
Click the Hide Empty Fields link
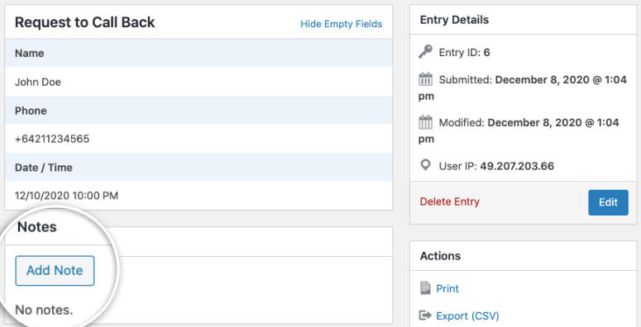point(341,24)
